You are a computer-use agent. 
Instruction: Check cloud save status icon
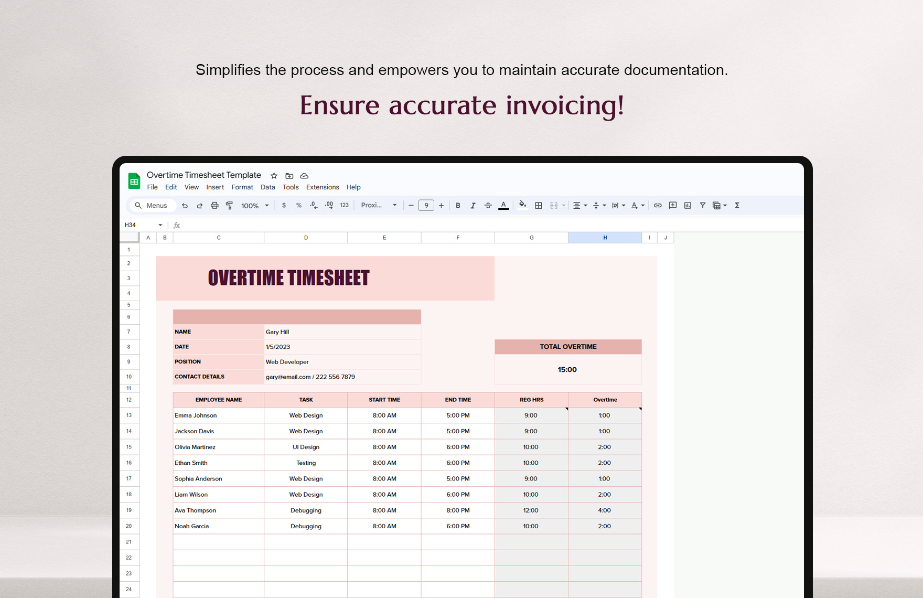(304, 176)
